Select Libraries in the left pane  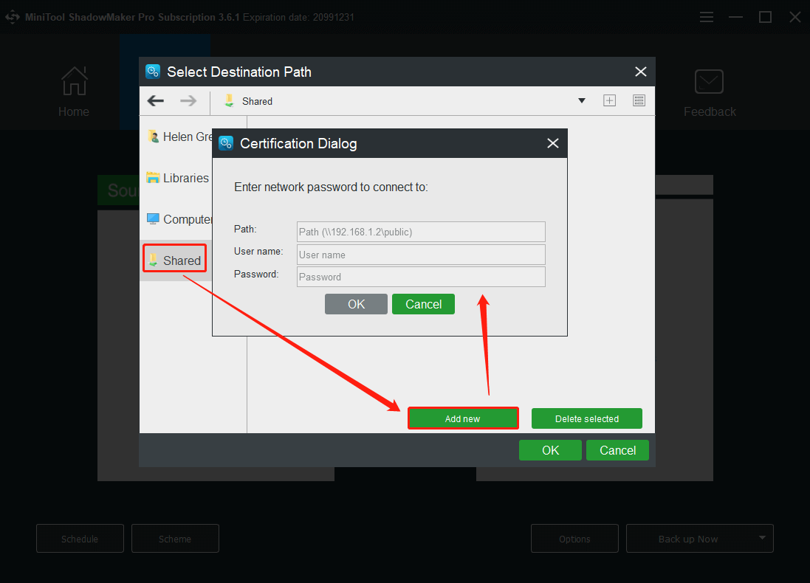[x=178, y=178]
